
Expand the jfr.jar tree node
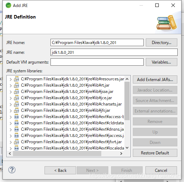click(11, 111)
